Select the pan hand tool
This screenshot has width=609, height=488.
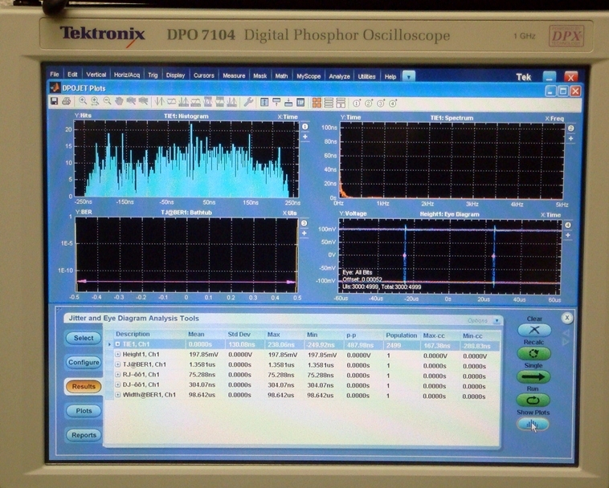(x=119, y=101)
